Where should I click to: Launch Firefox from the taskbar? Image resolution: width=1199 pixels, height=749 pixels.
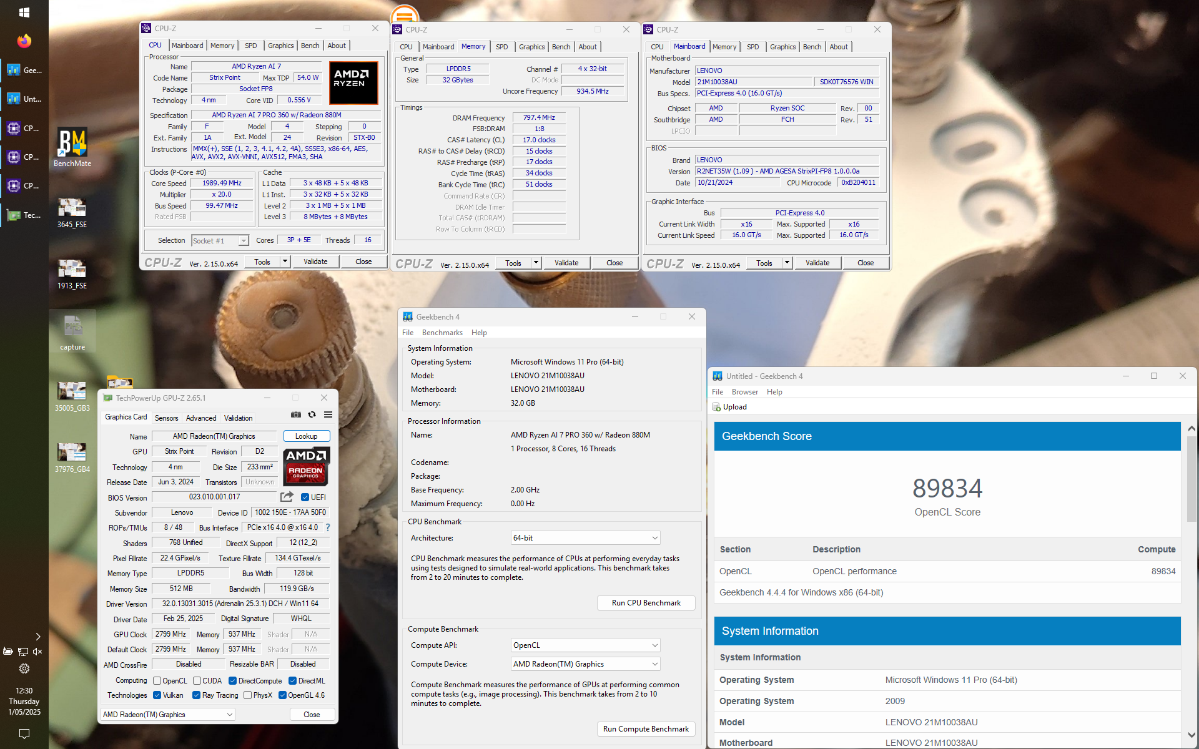(x=24, y=41)
